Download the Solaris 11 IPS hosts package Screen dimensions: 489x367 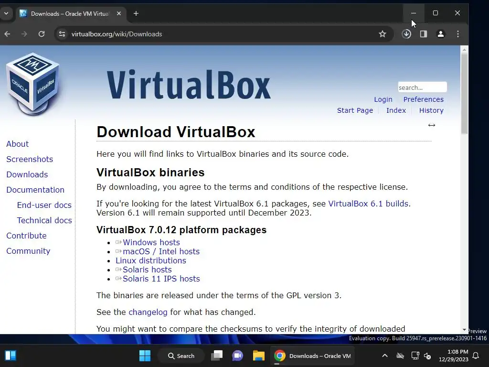(x=161, y=279)
